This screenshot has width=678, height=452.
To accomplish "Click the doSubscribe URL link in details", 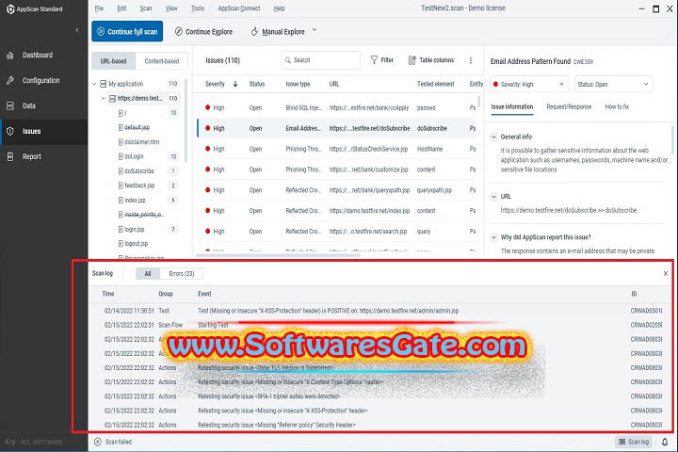I will (569, 210).
